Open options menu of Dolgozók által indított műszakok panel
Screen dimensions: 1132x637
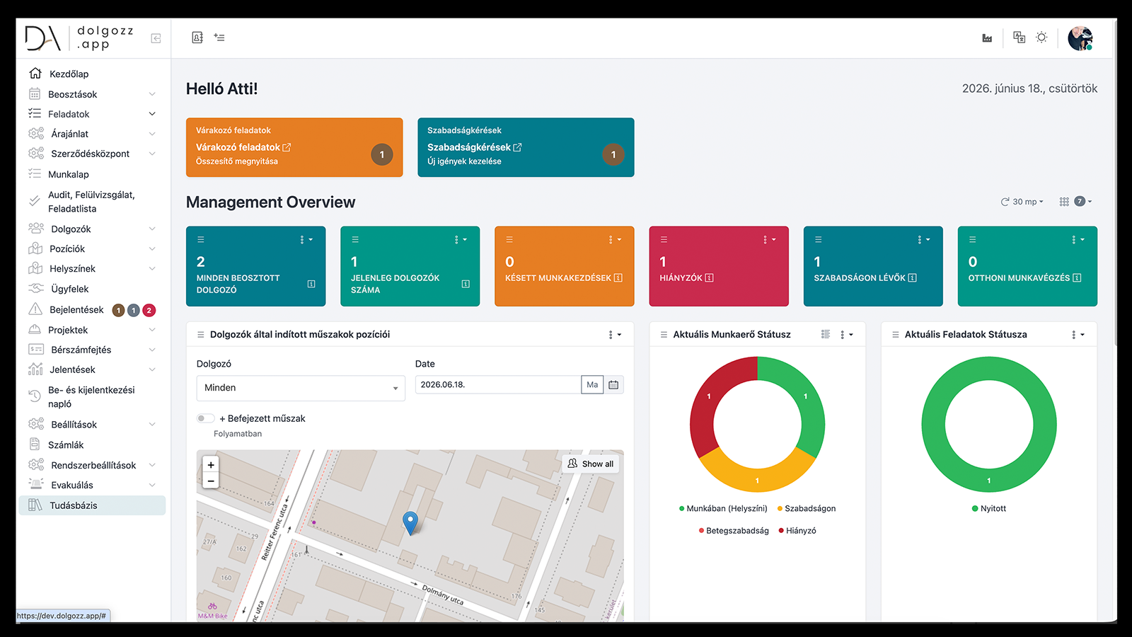point(615,334)
